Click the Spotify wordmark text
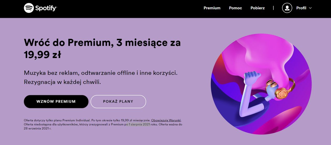The image size is (331, 145). [46, 8]
